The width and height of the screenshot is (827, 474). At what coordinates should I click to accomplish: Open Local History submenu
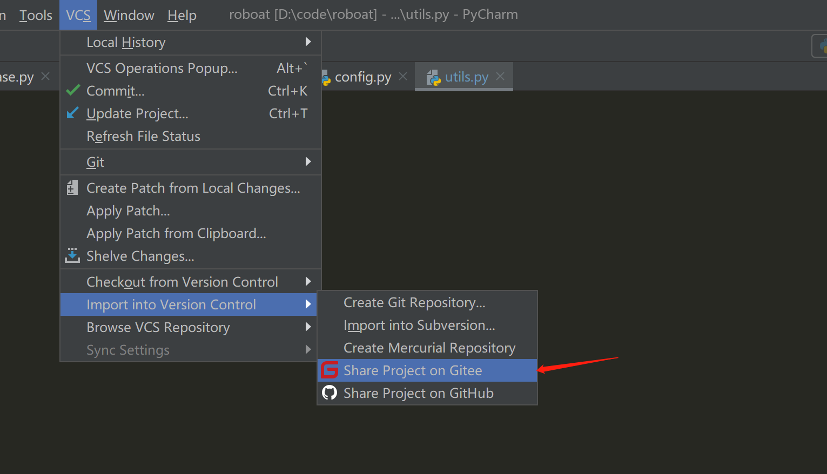pos(191,42)
